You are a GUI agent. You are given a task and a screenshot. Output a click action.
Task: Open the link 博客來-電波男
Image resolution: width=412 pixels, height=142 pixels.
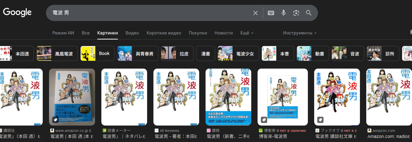point(273,136)
